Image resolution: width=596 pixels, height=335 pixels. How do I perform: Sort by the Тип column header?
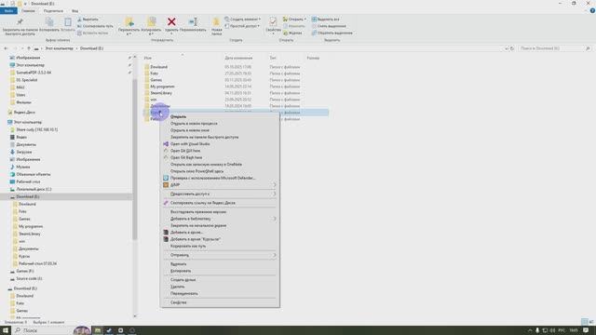[x=273, y=58]
